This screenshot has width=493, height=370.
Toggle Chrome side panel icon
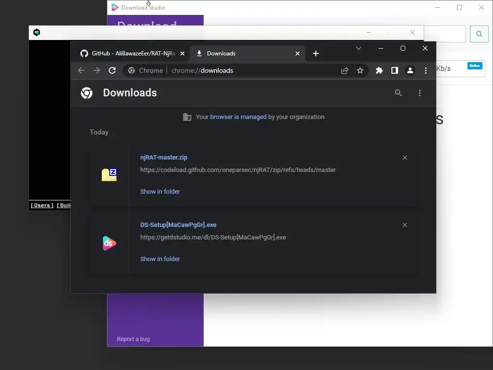395,70
